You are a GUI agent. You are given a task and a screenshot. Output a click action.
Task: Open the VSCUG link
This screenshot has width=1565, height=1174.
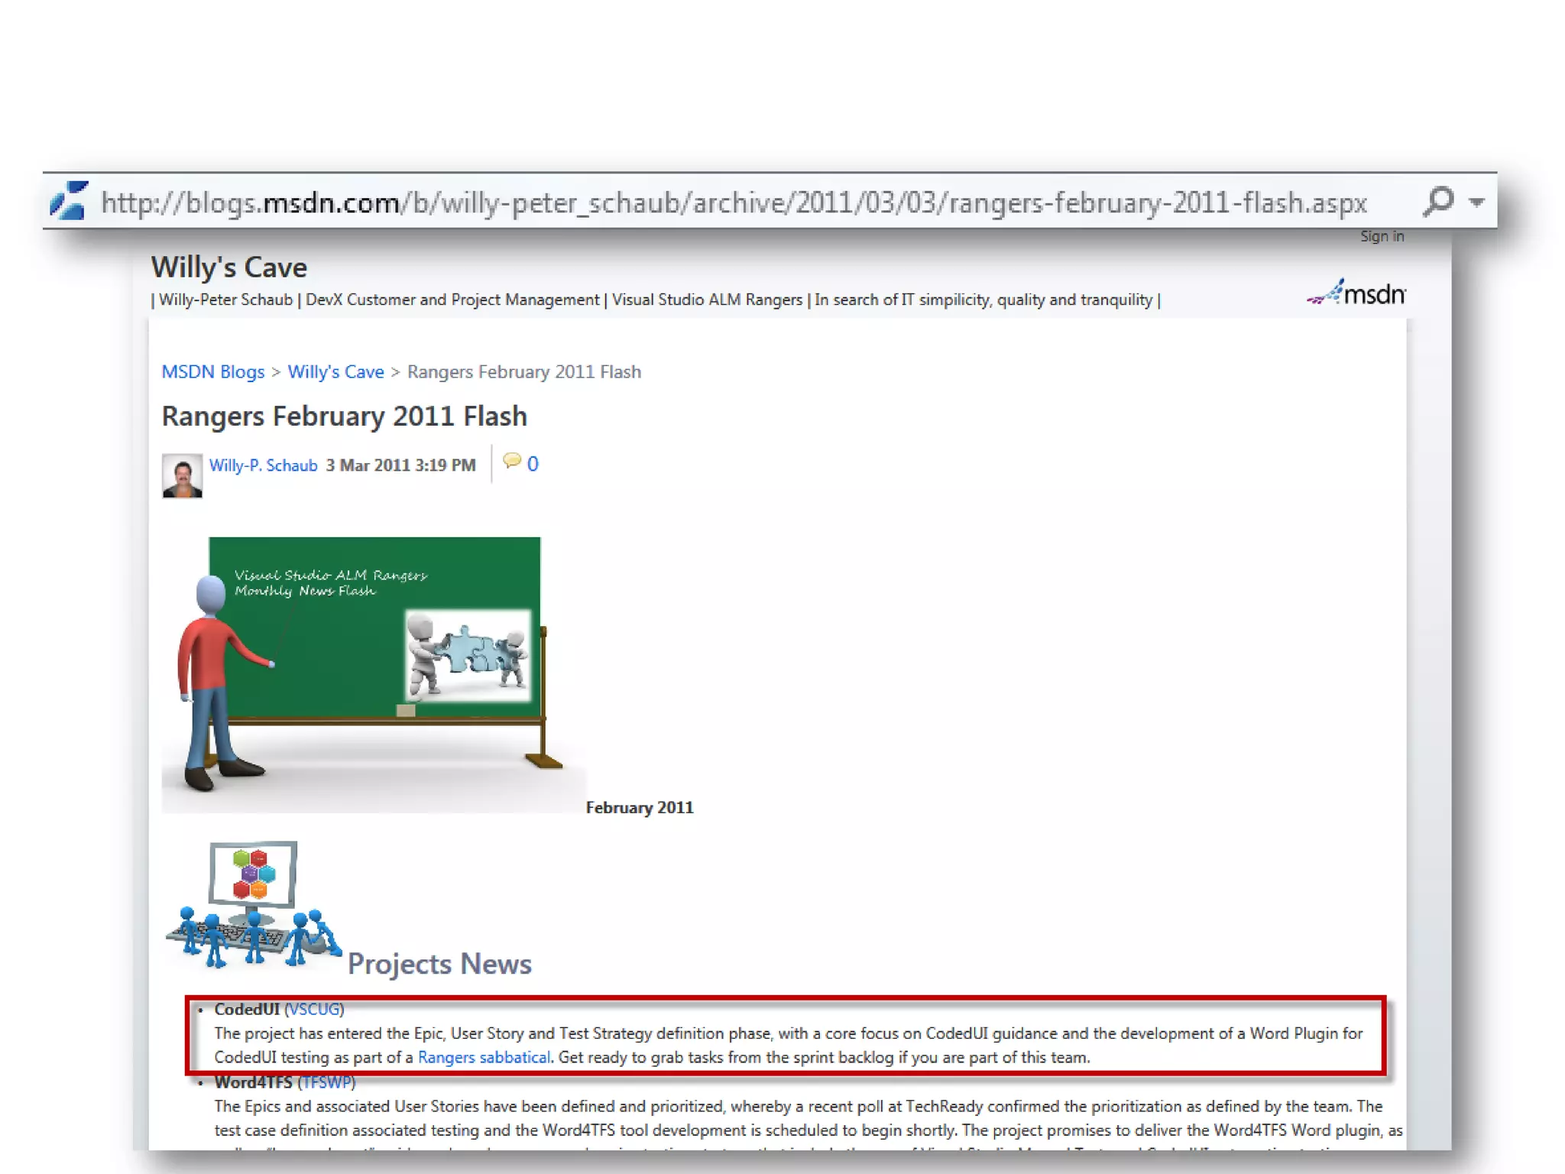click(314, 1009)
